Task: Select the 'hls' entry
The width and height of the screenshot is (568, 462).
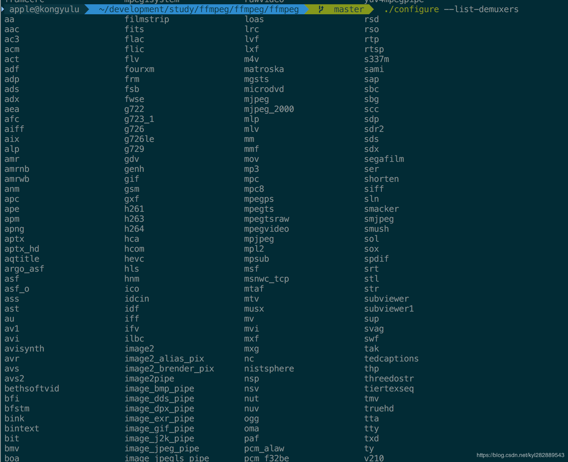Action: 132,269
